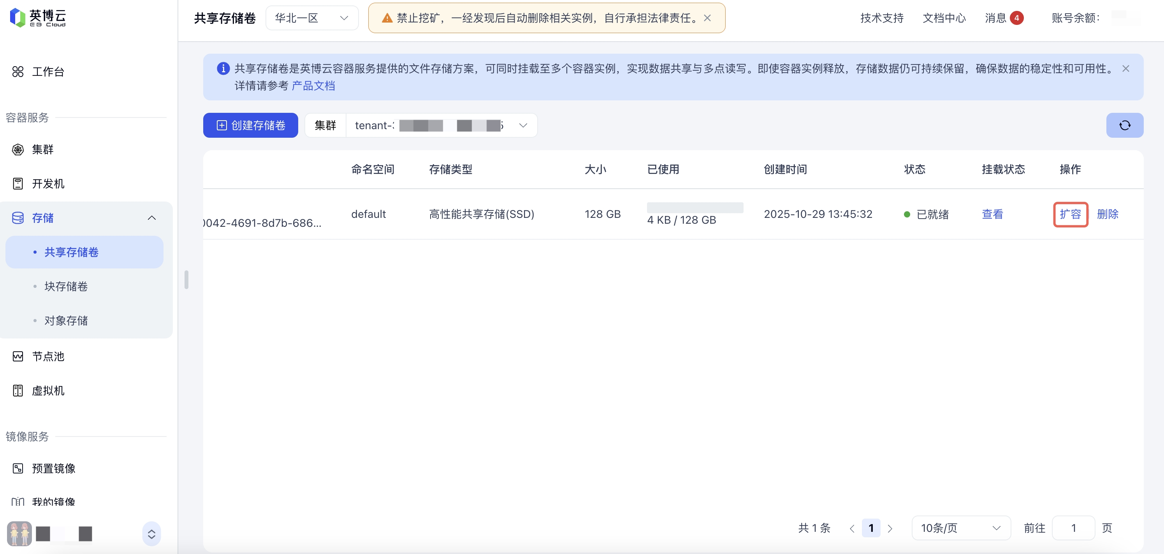The width and height of the screenshot is (1164, 554).
Task: Switch to 块存储卷 in the sidebar
Action: (x=66, y=286)
